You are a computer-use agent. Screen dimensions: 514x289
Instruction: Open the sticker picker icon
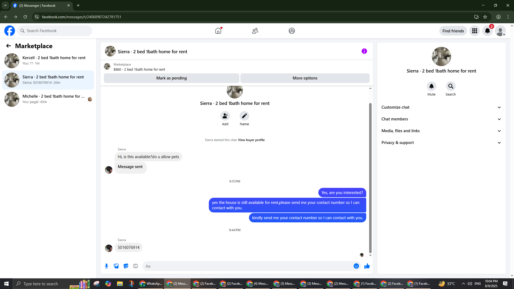(126, 266)
